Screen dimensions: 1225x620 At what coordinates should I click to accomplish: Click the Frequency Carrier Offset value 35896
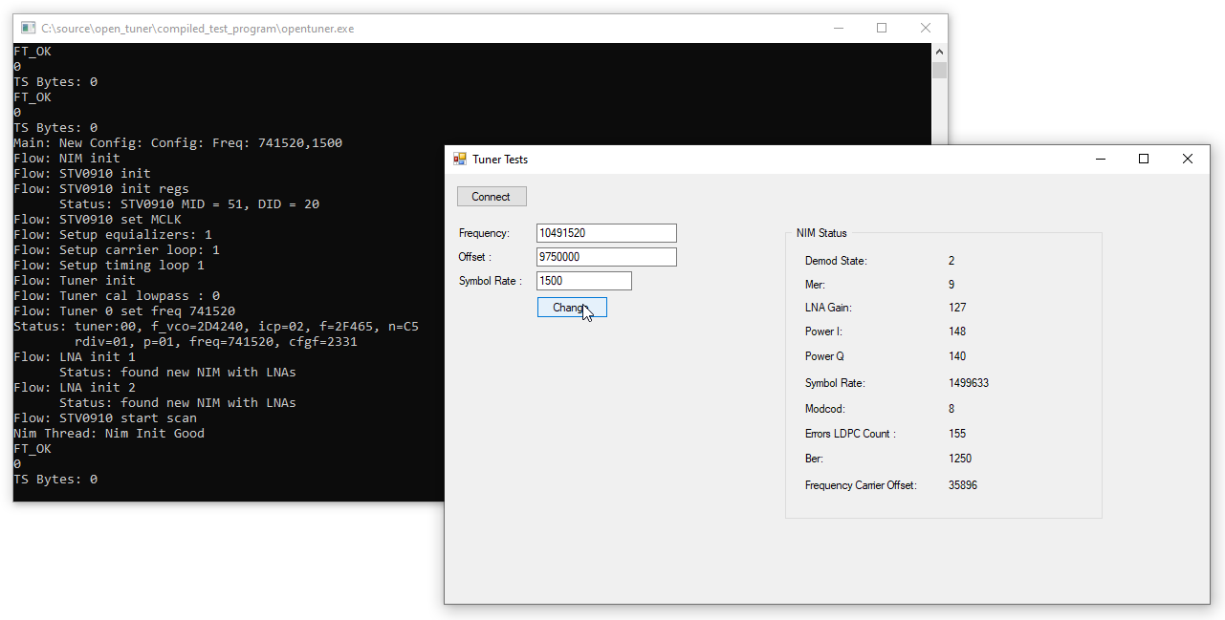click(x=963, y=485)
